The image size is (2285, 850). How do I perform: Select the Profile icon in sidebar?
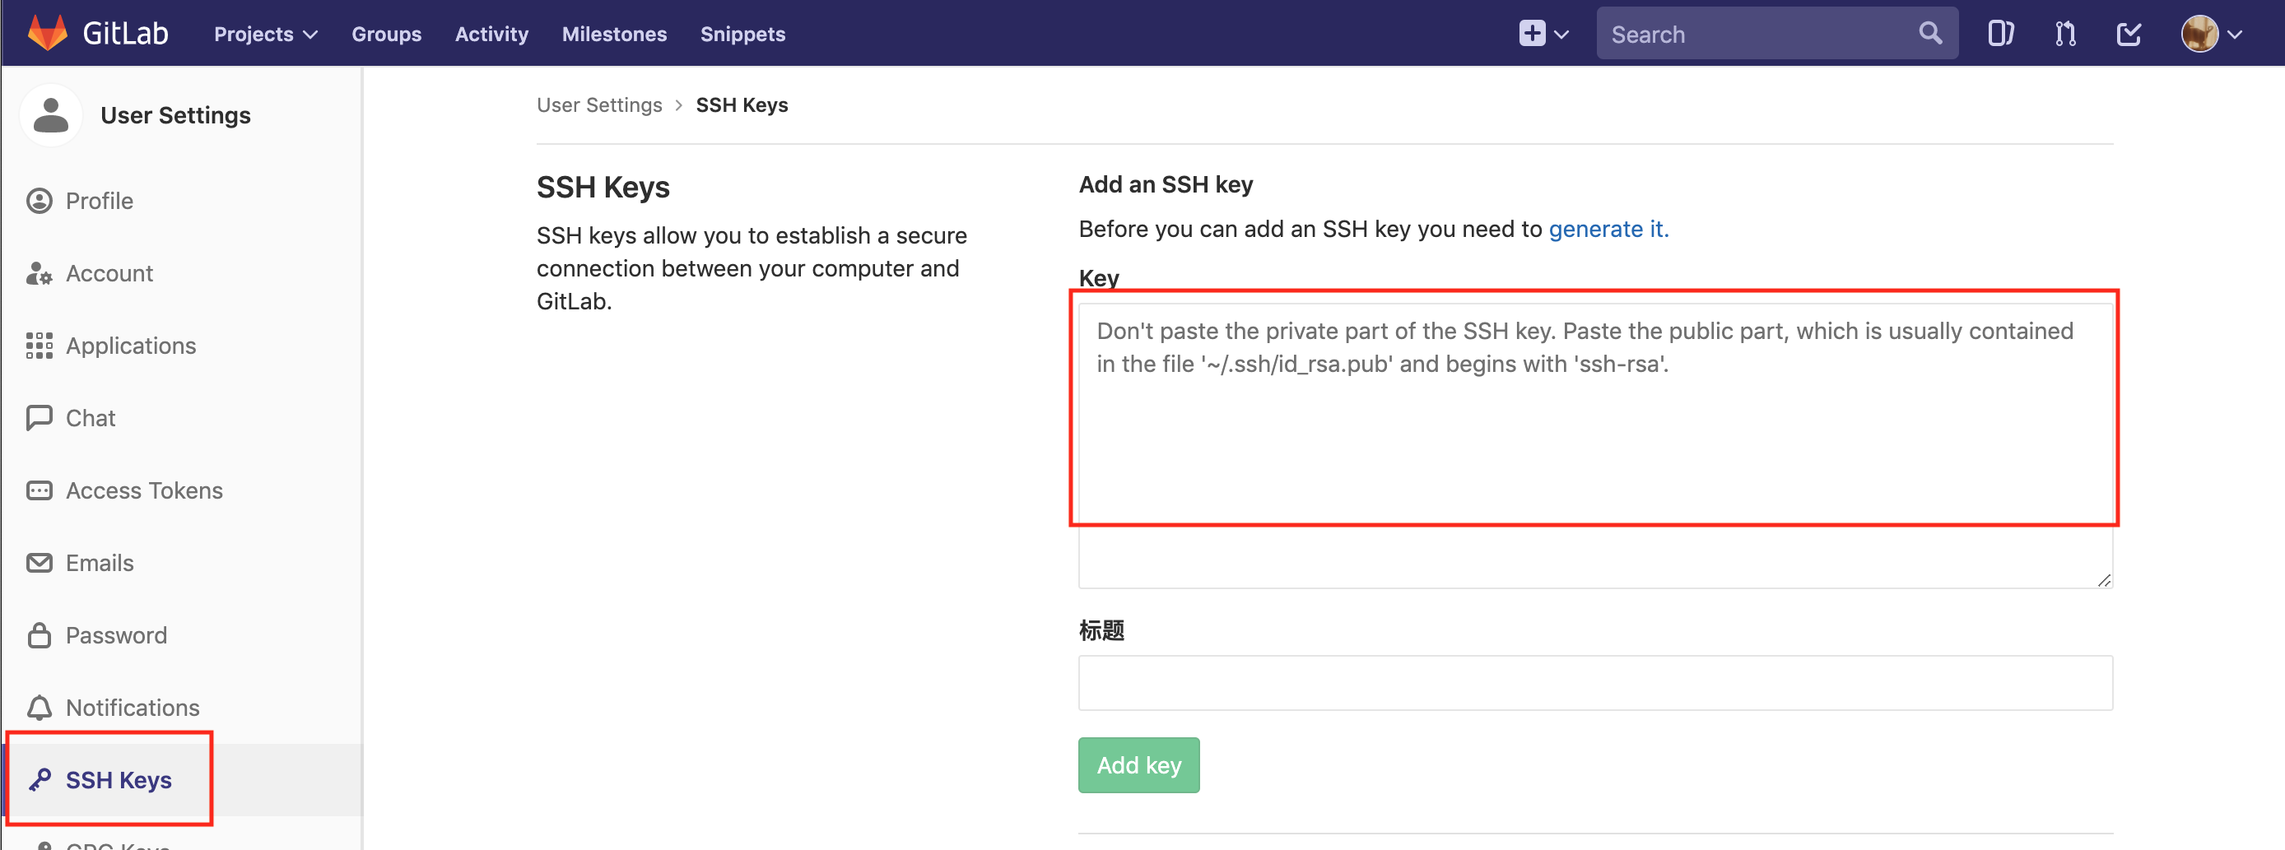coord(39,200)
